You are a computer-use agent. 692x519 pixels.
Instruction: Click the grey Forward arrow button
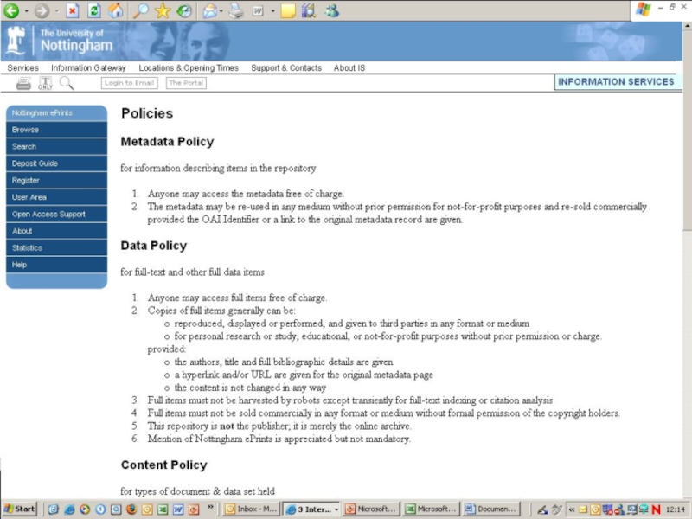(x=42, y=10)
